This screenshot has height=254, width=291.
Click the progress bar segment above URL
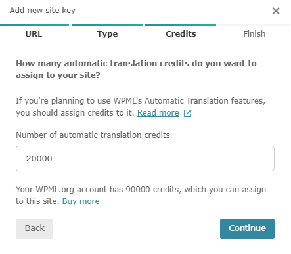34,25
